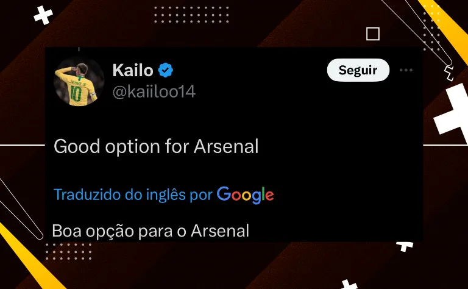This screenshot has width=468, height=289.
Task: Open Kailo's profile avatar photo
Action: (79, 82)
